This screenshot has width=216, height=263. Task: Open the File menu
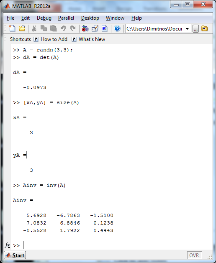click(10, 18)
